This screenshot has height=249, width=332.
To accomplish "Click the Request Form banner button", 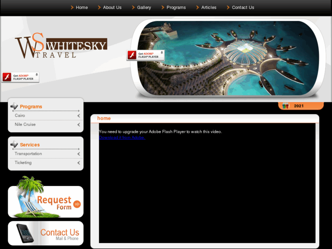I will pyautogui.click(x=46, y=202).
